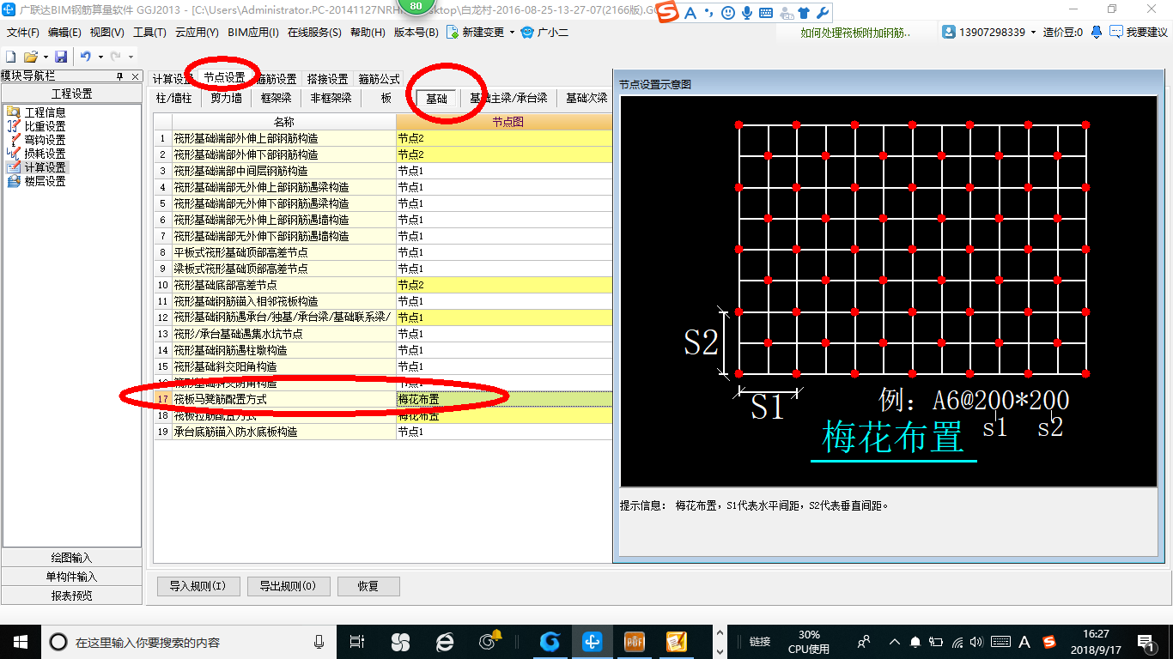The image size is (1173, 659).
Task: Select 计算设置 in the navigation tree
Action: point(45,167)
